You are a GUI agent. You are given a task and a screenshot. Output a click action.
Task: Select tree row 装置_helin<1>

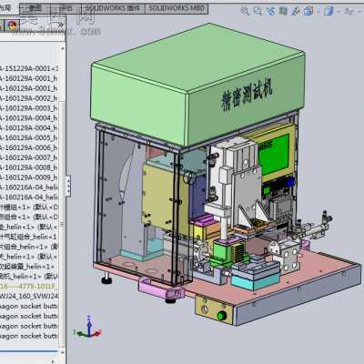pyautogui.click(x=29, y=267)
